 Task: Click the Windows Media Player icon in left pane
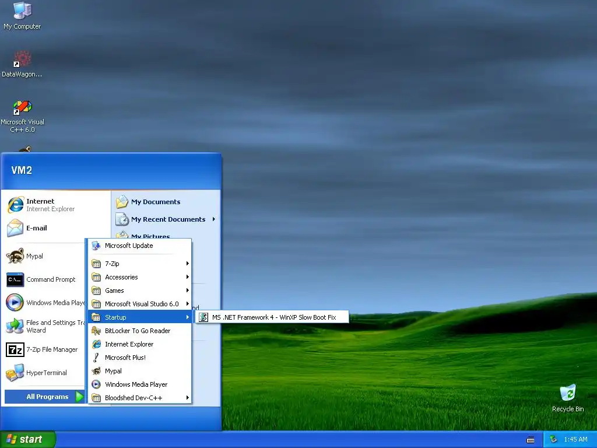[x=15, y=303]
